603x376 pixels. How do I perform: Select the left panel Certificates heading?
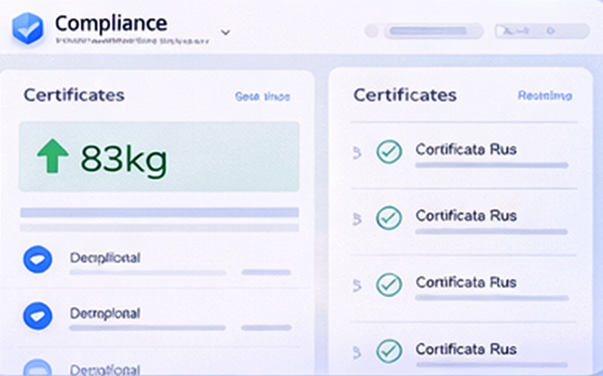(x=74, y=96)
